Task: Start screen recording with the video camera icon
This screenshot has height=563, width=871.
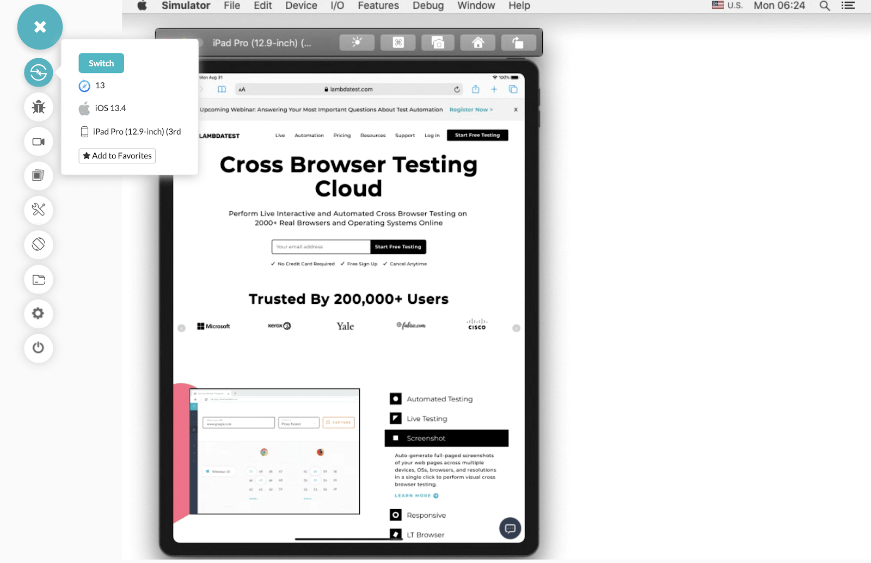Action: [x=38, y=142]
